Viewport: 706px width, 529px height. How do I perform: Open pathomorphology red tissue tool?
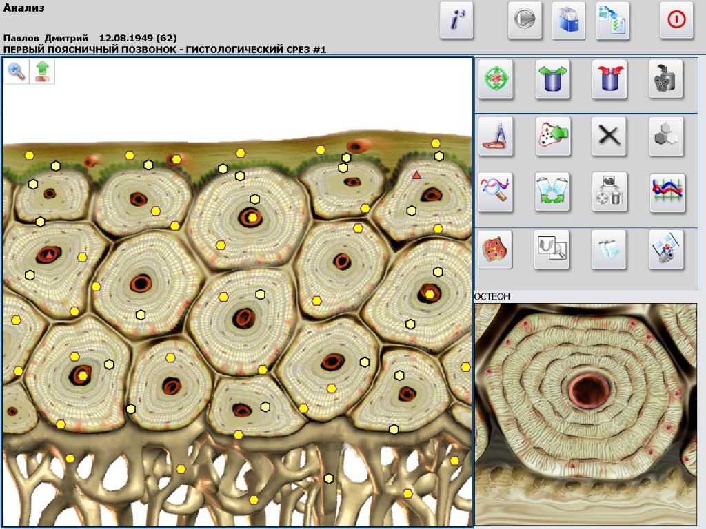coord(496,250)
